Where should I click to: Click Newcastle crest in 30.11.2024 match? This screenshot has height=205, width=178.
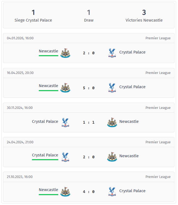pyautogui.click(x=112, y=122)
